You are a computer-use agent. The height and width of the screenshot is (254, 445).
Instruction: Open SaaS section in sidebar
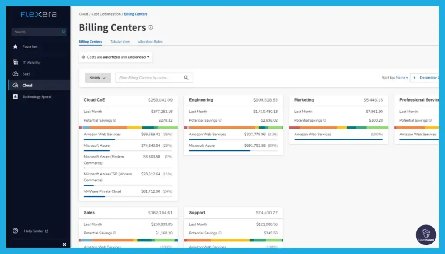point(26,74)
